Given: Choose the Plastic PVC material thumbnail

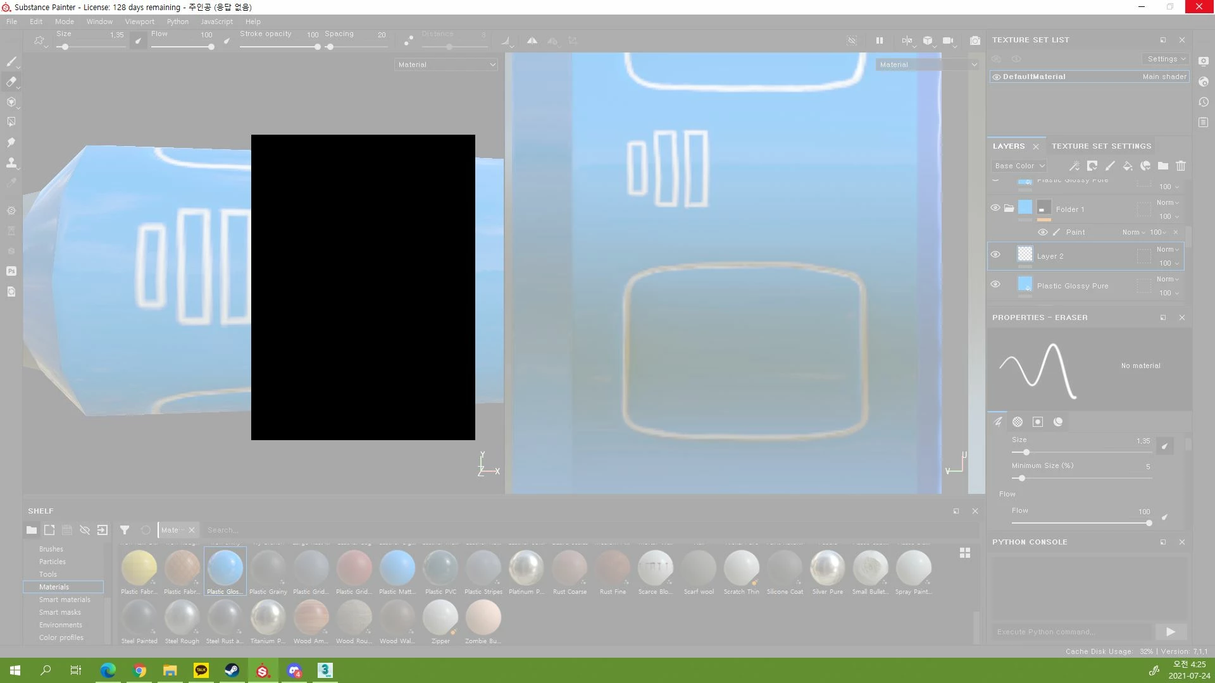Looking at the screenshot, I should 440,568.
